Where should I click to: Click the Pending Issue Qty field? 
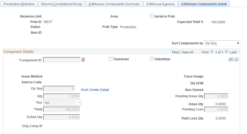coord(216,96)
